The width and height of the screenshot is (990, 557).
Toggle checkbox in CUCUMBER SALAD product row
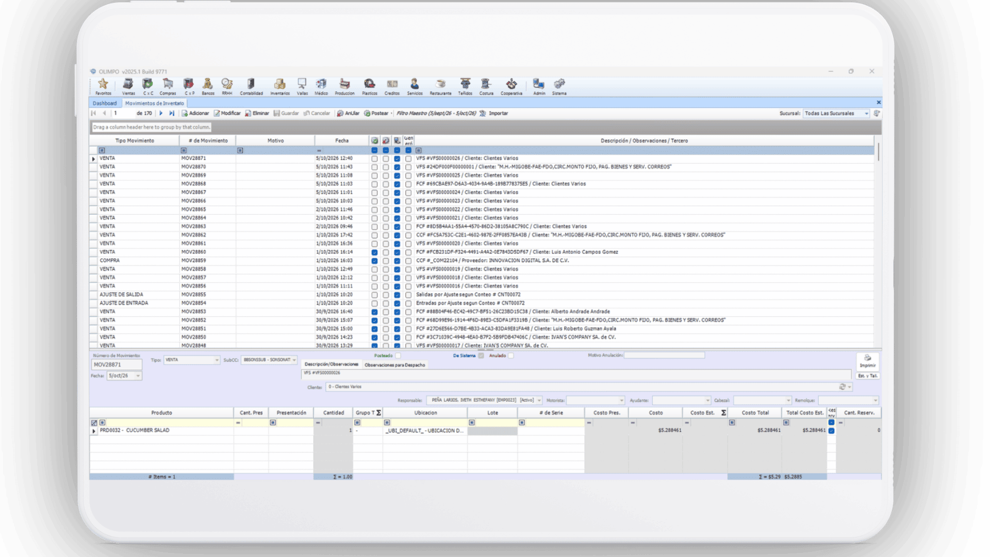(x=831, y=431)
